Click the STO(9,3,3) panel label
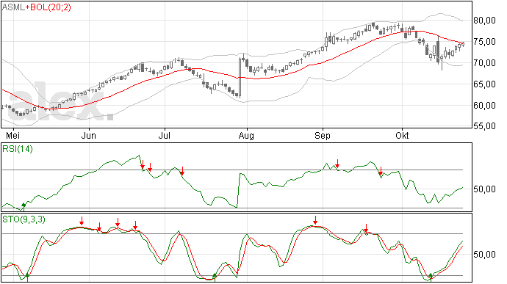Image resolution: width=507 pixels, height=284 pixels. click(24, 219)
